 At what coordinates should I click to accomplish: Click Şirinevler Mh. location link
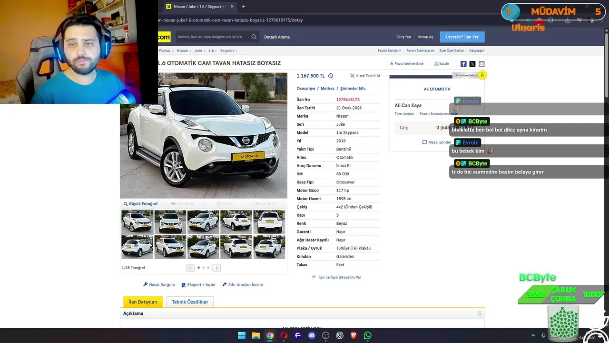[x=353, y=89]
